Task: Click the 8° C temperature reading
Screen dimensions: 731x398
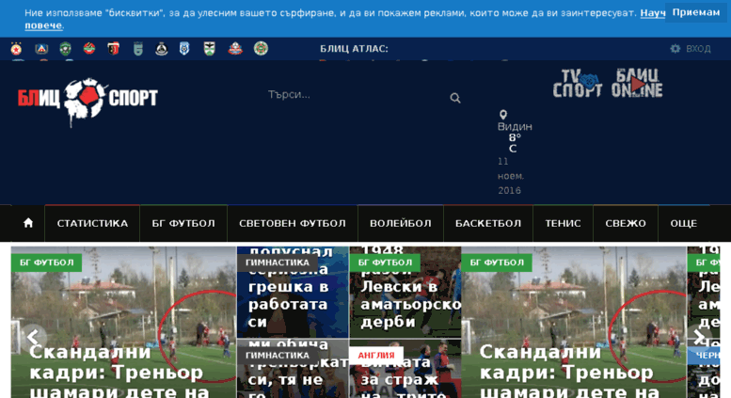Action: (x=514, y=143)
